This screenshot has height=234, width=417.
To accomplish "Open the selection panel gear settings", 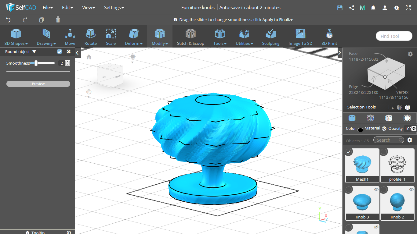I will pos(410,54).
